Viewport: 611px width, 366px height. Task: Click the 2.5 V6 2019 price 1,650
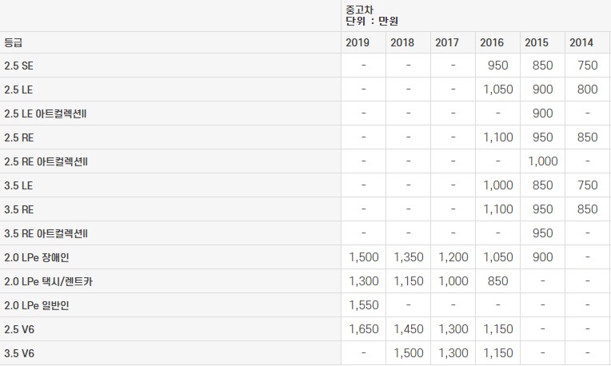pyautogui.click(x=364, y=329)
